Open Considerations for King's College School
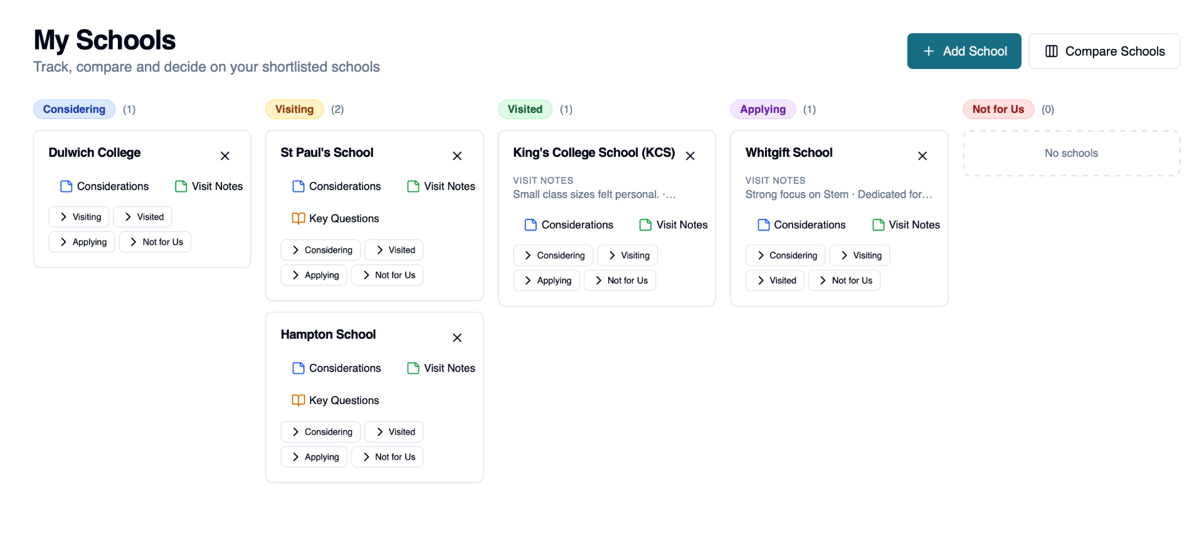The height and width of the screenshot is (542, 1204). 569,225
